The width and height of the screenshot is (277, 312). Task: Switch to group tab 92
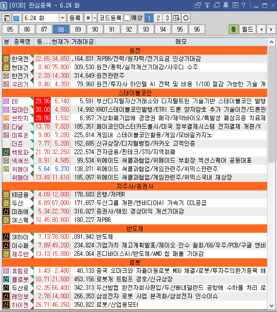pos(129,29)
